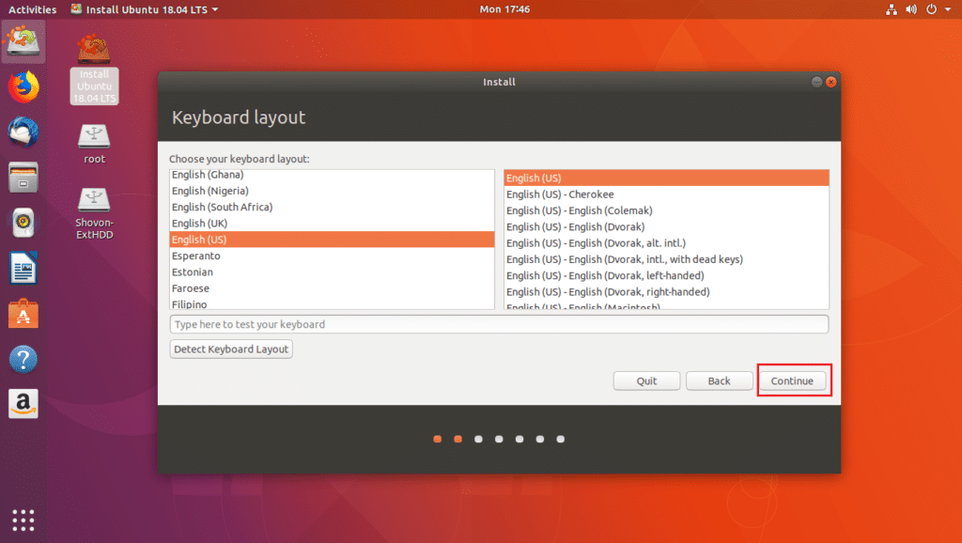Open the Files manager in dock

23,178
